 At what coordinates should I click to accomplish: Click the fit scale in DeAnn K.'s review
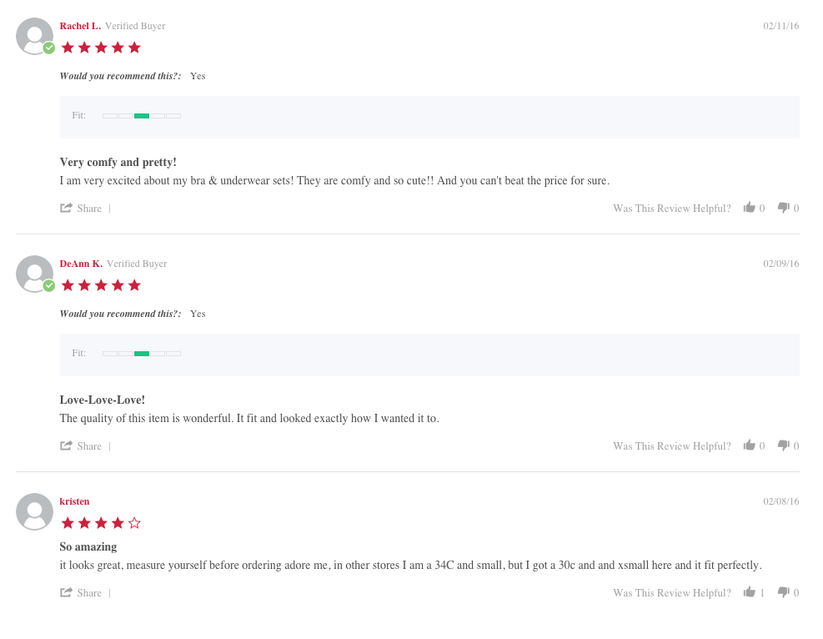tap(142, 353)
